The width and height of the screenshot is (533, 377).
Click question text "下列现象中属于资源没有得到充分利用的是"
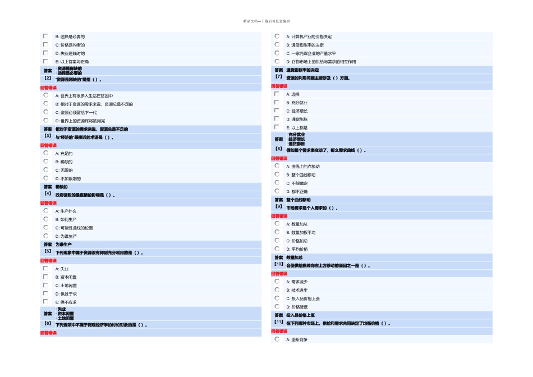(94, 252)
